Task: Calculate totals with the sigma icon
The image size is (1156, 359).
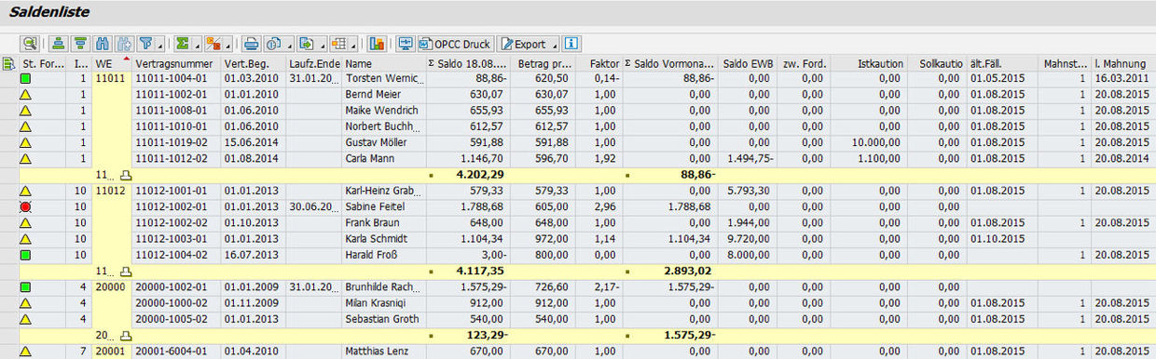Action: [x=182, y=44]
